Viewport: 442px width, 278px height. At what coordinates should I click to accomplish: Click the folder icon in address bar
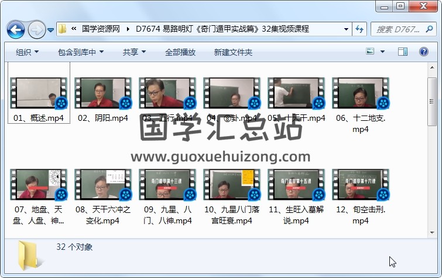coord(62,29)
